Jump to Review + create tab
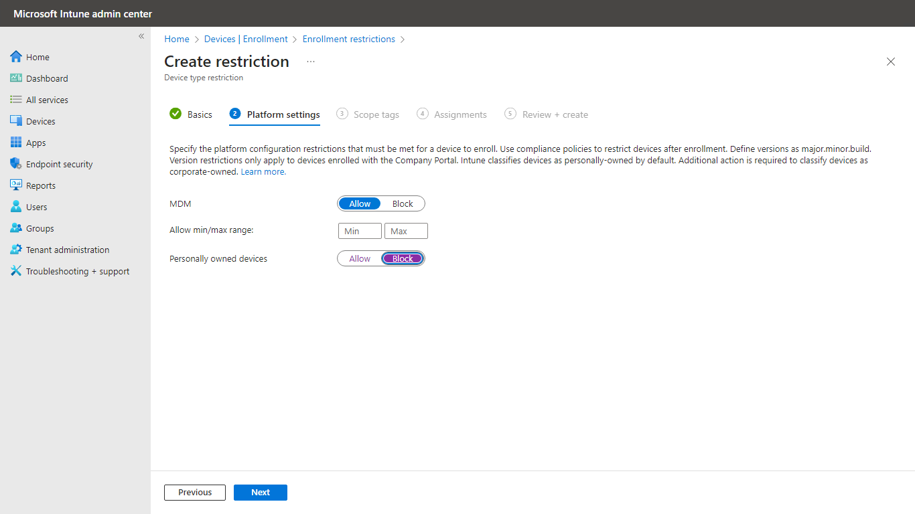The width and height of the screenshot is (915, 514). coord(546,114)
